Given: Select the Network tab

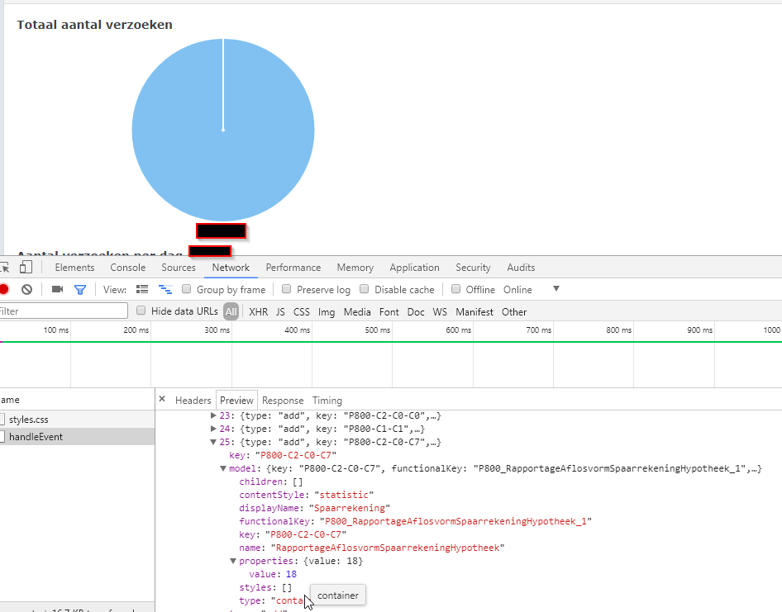Looking at the screenshot, I should coord(231,267).
